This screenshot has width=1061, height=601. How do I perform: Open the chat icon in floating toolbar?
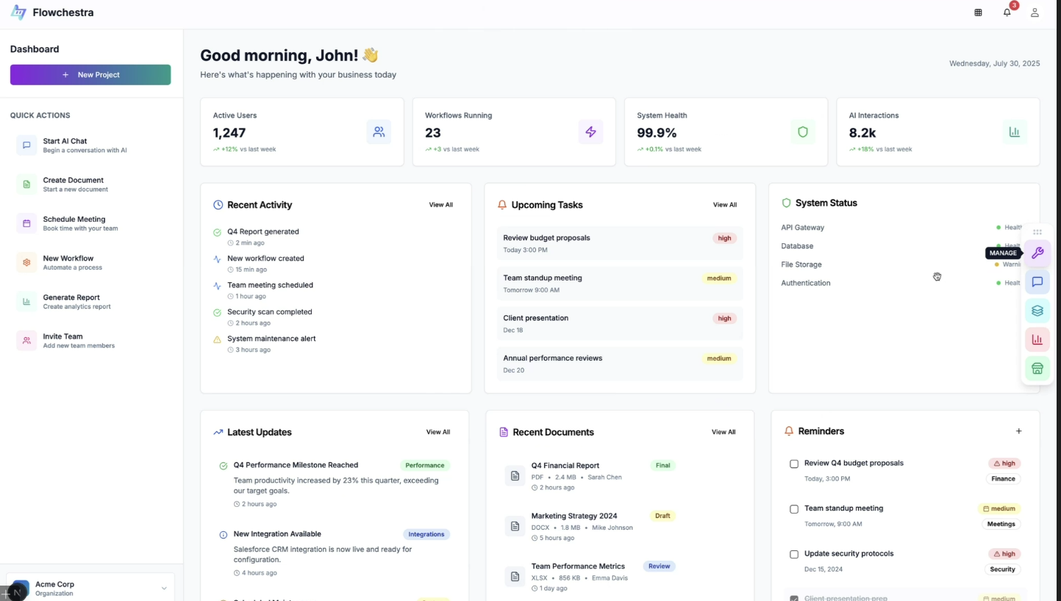pyautogui.click(x=1037, y=282)
